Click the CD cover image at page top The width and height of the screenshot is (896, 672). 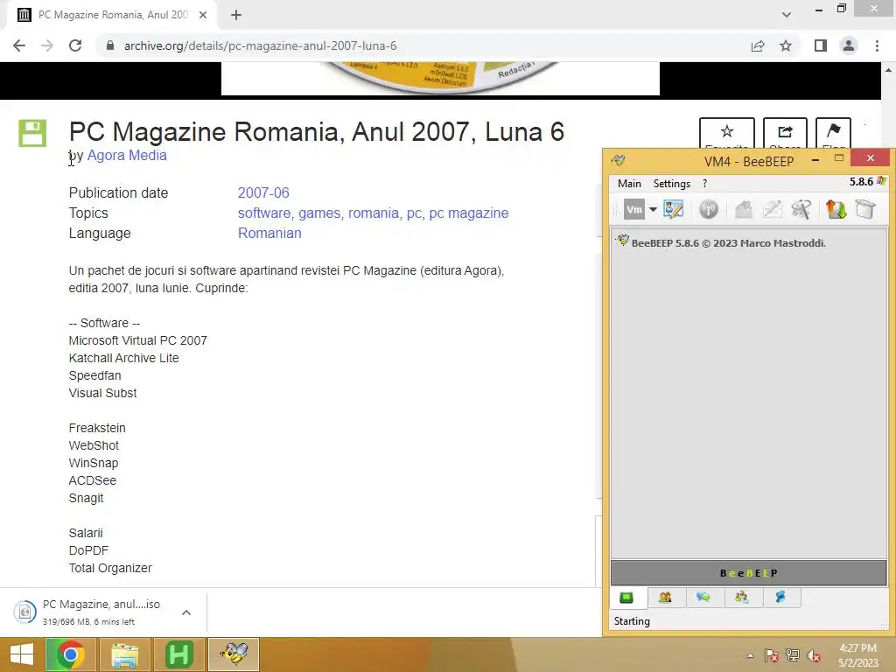coord(440,78)
